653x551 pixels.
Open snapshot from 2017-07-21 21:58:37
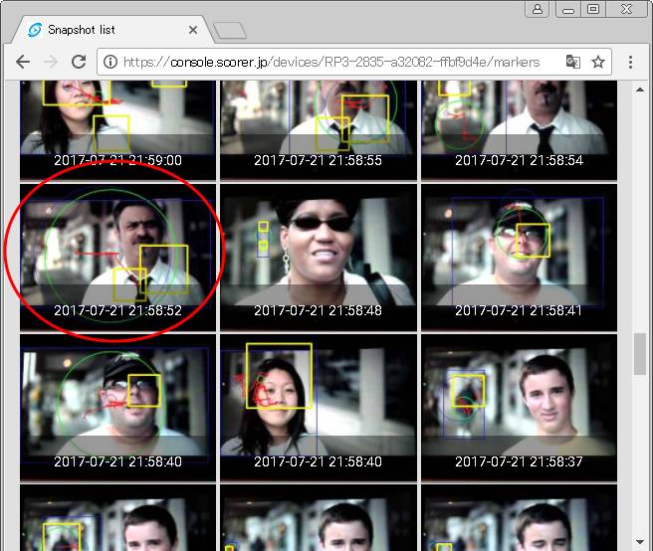point(519,408)
